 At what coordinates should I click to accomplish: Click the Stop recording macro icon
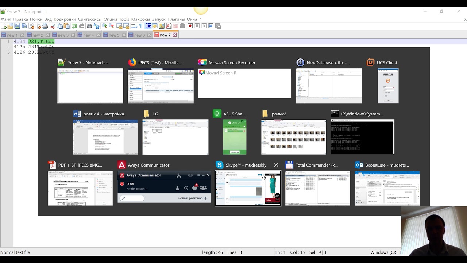pyautogui.click(x=197, y=26)
